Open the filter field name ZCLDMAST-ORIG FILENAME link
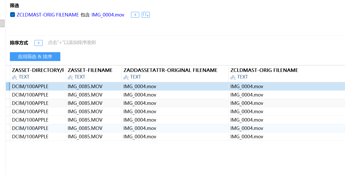The width and height of the screenshot is (345, 175). tap(48, 15)
